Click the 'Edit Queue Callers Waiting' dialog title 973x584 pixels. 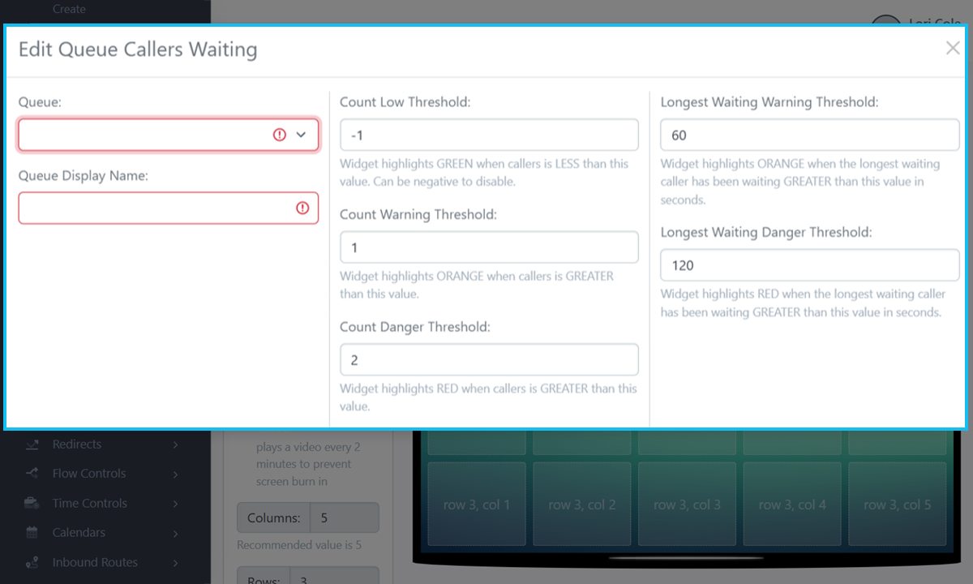point(138,49)
